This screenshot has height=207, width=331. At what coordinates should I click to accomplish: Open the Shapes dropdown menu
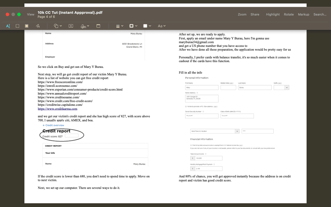[x=58, y=26]
